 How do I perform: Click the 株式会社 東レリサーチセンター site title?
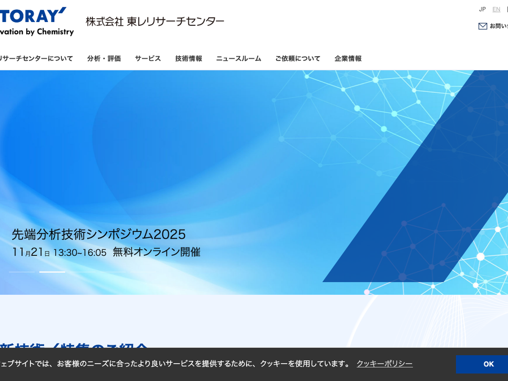pyautogui.click(x=155, y=22)
